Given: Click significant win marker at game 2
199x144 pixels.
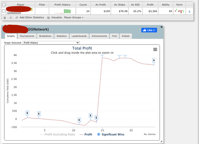Looking at the screenshot, I should [27, 113].
